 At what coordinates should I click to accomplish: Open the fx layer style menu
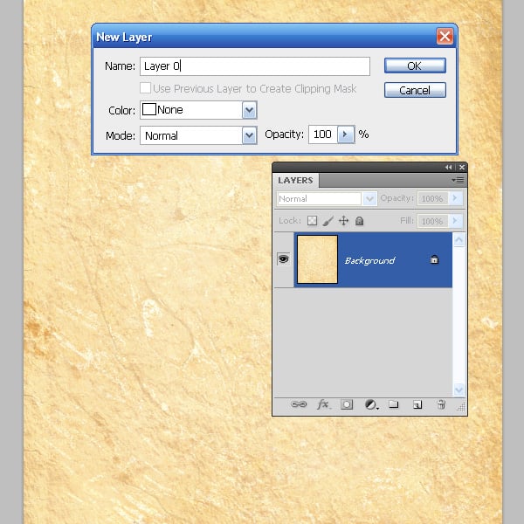point(323,405)
